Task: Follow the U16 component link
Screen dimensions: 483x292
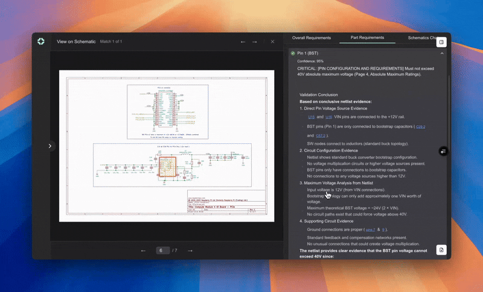Action: click(328, 117)
